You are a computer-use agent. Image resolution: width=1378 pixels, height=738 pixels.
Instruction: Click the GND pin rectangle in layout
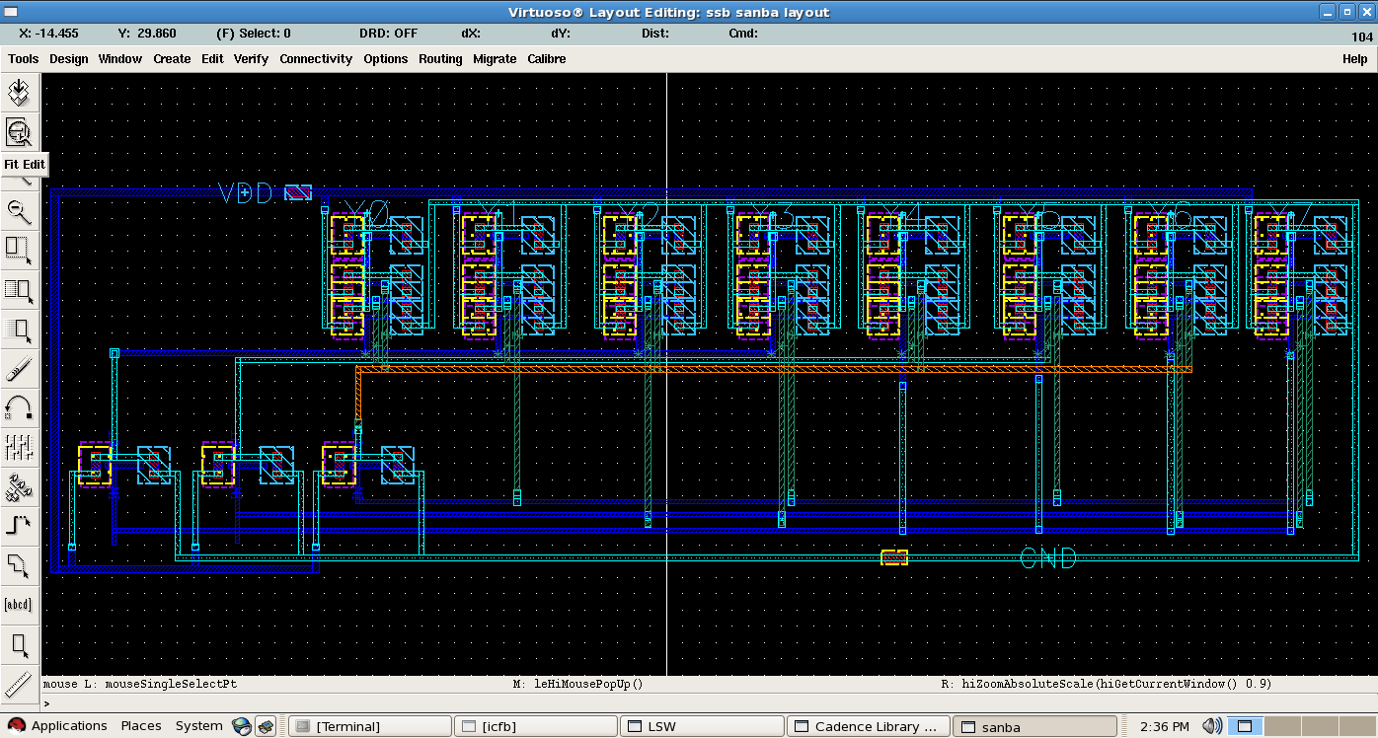[x=894, y=558]
